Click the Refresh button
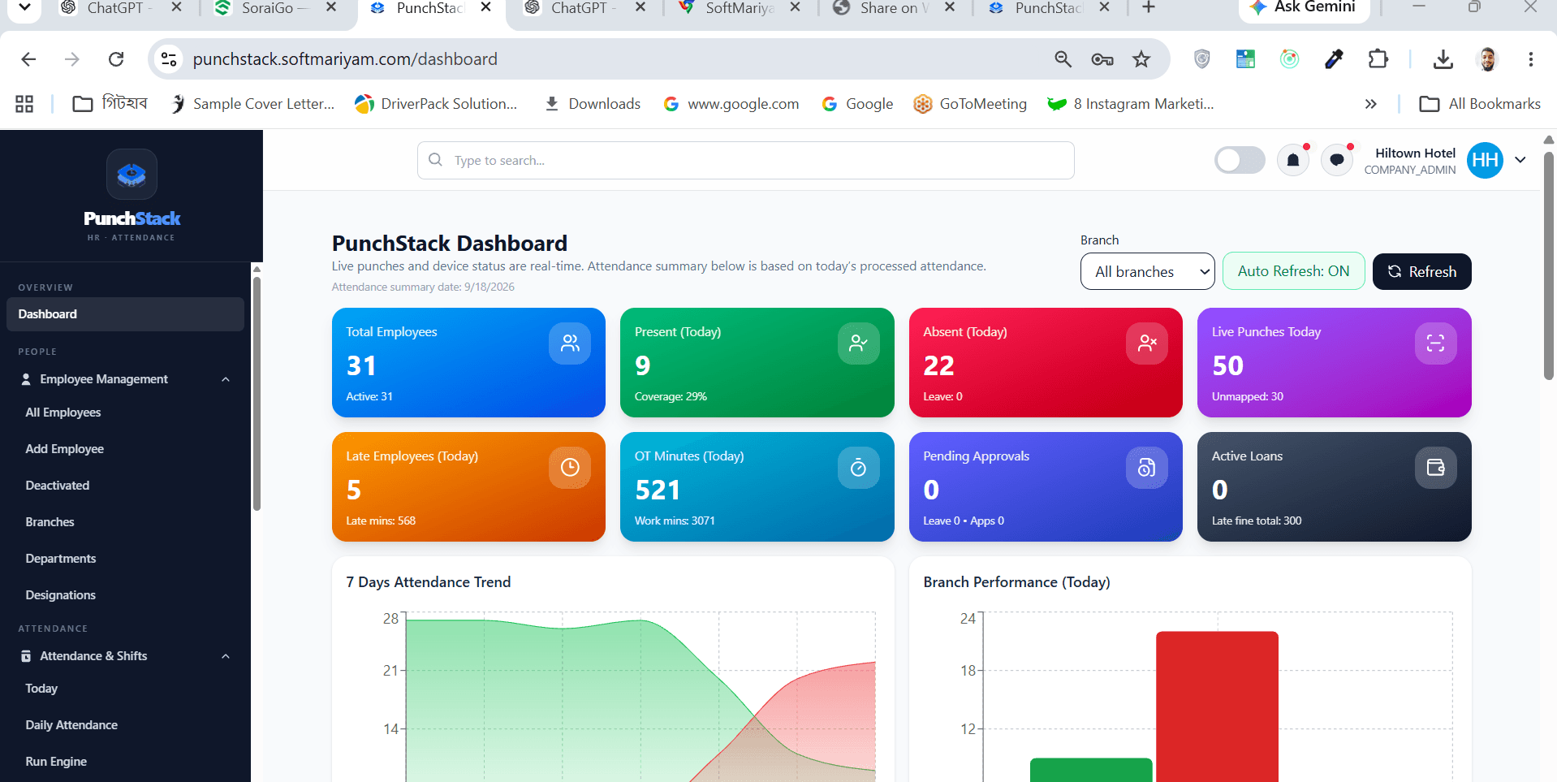 [x=1421, y=271]
